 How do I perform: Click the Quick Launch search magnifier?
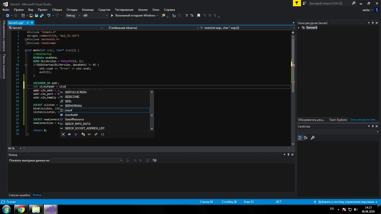pos(354,3)
